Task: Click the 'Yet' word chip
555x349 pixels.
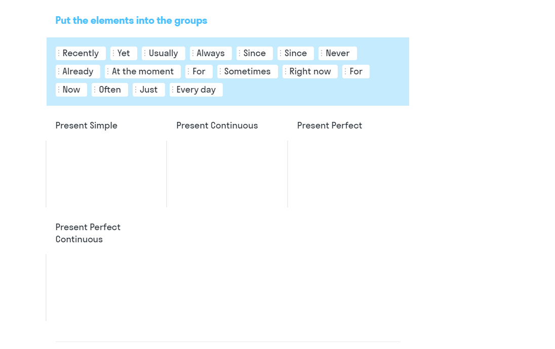Action: 124,54
